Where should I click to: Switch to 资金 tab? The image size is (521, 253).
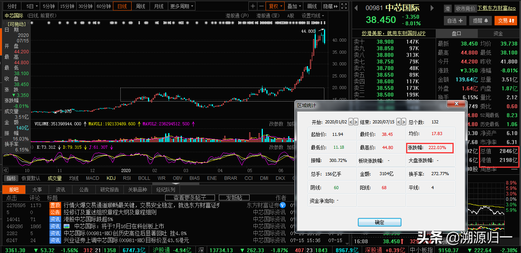click(498, 33)
